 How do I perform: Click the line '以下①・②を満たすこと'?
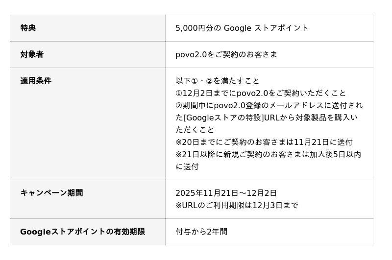[x=218, y=81]
